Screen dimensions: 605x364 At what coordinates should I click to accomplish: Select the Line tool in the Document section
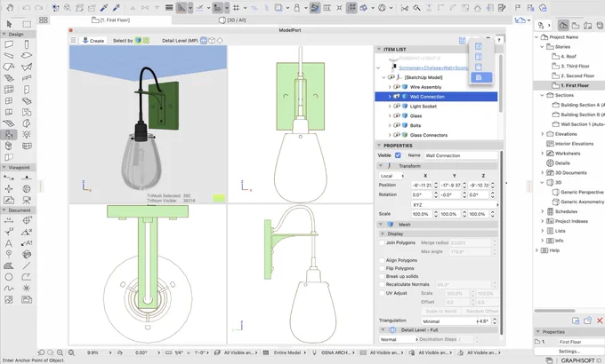pos(26,265)
